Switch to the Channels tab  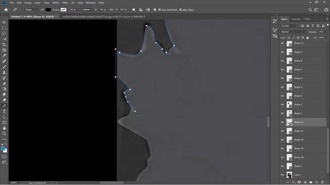(x=295, y=19)
